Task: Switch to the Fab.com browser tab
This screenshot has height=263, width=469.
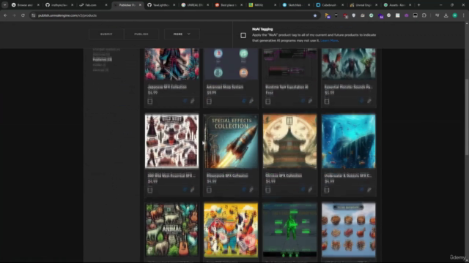Action: tap(93, 5)
